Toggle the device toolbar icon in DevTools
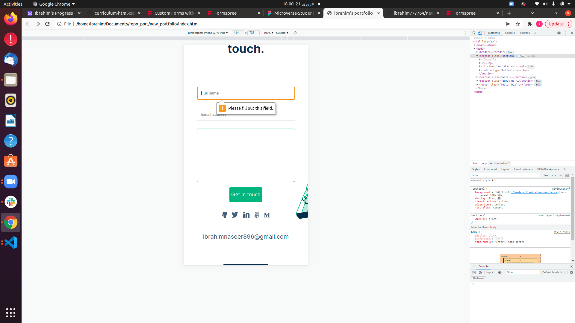The height and width of the screenshot is (323, 575). point(480,33)
